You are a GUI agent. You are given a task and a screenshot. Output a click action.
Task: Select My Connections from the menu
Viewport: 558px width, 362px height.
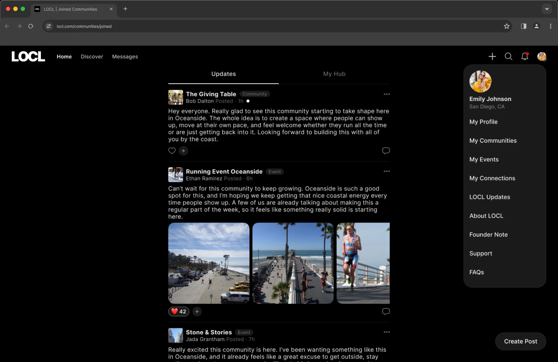click(492, 178)
